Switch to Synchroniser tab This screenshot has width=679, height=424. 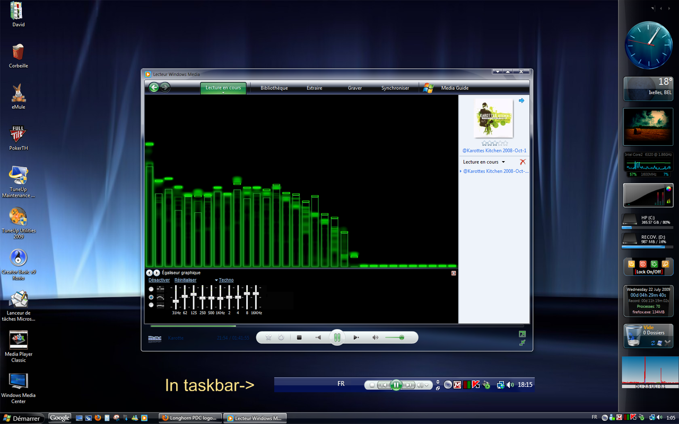[x=395, y=88]
